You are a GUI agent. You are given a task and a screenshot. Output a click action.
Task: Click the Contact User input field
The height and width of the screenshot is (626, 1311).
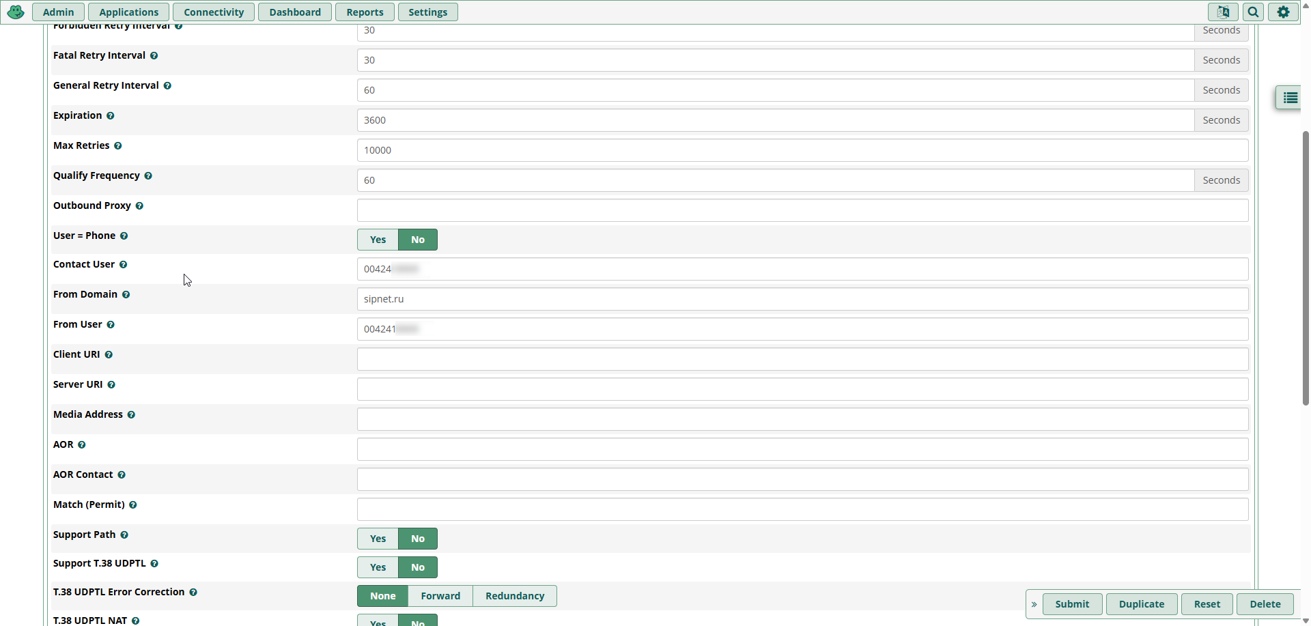[803, 269]
